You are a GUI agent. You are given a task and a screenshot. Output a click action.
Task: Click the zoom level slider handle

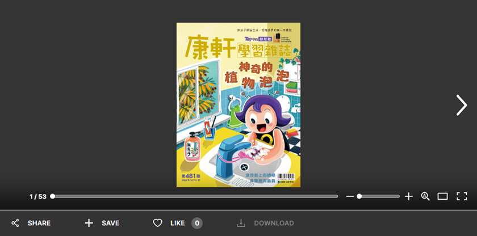pos(359,196)
